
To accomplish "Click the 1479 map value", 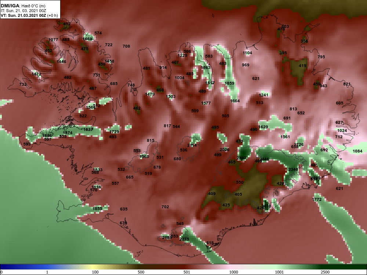I will [x=150, y=95].
